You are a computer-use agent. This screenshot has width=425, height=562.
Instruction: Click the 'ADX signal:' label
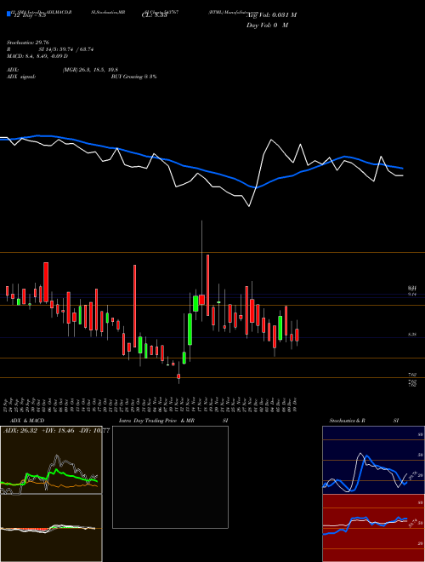pos(20,77)
